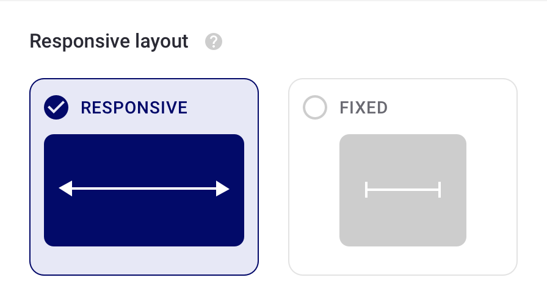
Task: Click the checked circle in the Responsive card
Action: (56, 108)
